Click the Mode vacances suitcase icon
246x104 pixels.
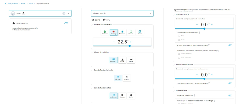coord(14,23)
